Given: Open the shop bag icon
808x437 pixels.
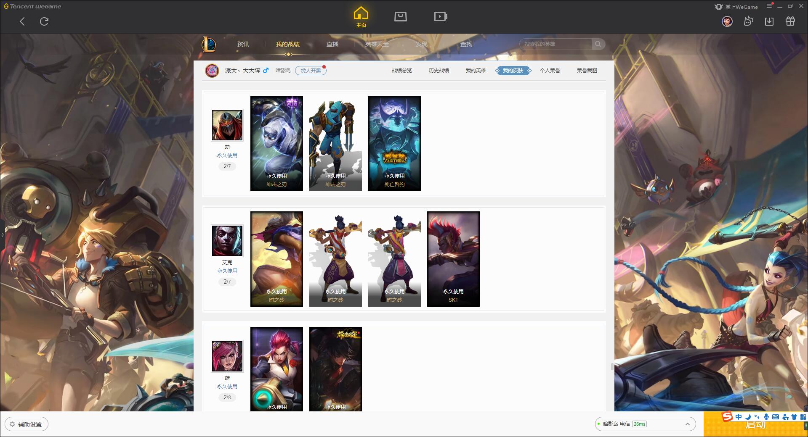Looking at the screenshot, I should [x=400, y=16].
